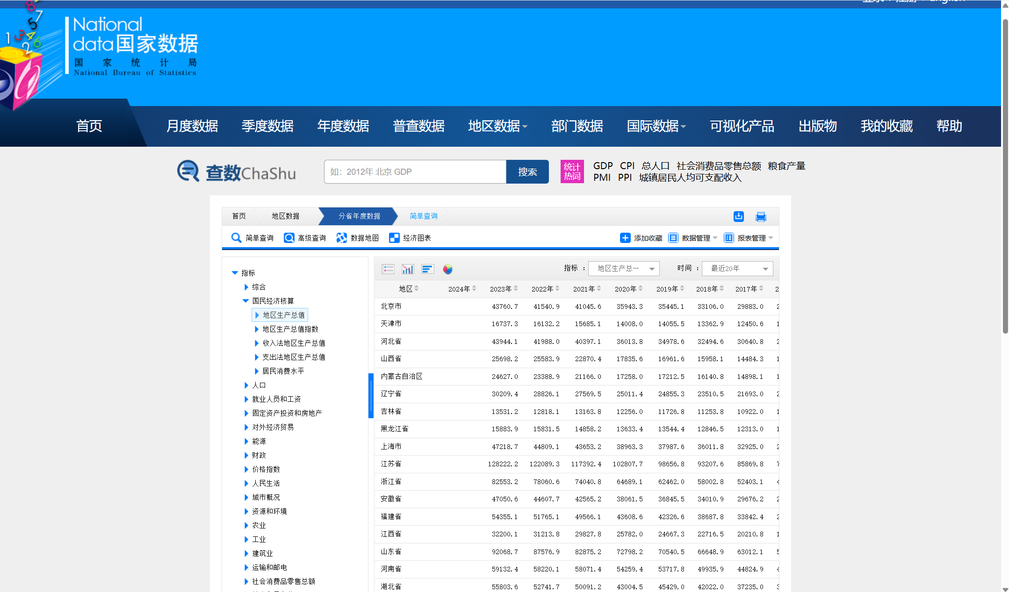Click the 搜索 search button
This screenshot has height=592, width=1009.
coord(527,172)
